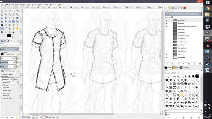The width and height of the screenshot is (212, 119).
Task: Select the Scissors Select tool
Action: pos(2,15)
